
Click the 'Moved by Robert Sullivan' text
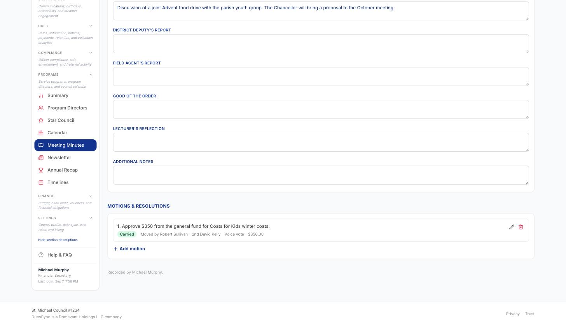pos(164,234)
